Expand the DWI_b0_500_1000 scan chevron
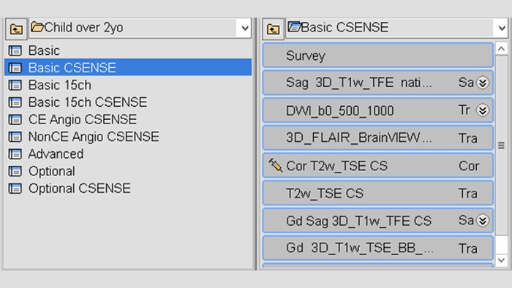Viewport: 512px width, 288px height. 482,110
